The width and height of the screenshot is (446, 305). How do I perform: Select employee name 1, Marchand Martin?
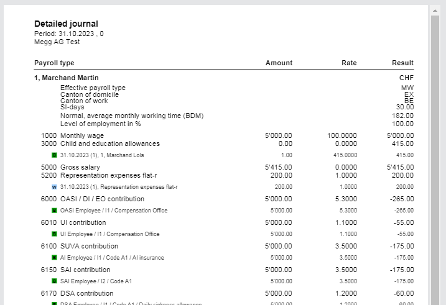coord(67,78)
